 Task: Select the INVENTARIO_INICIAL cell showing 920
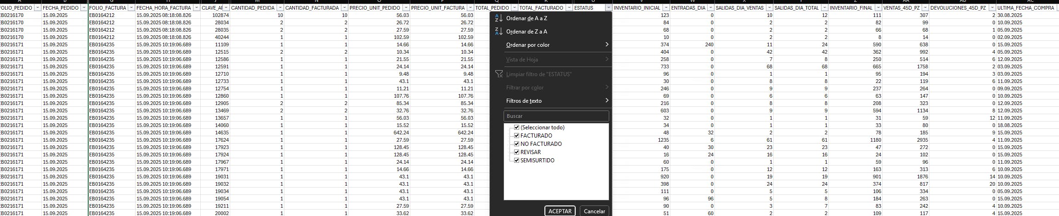pos(641,177)
